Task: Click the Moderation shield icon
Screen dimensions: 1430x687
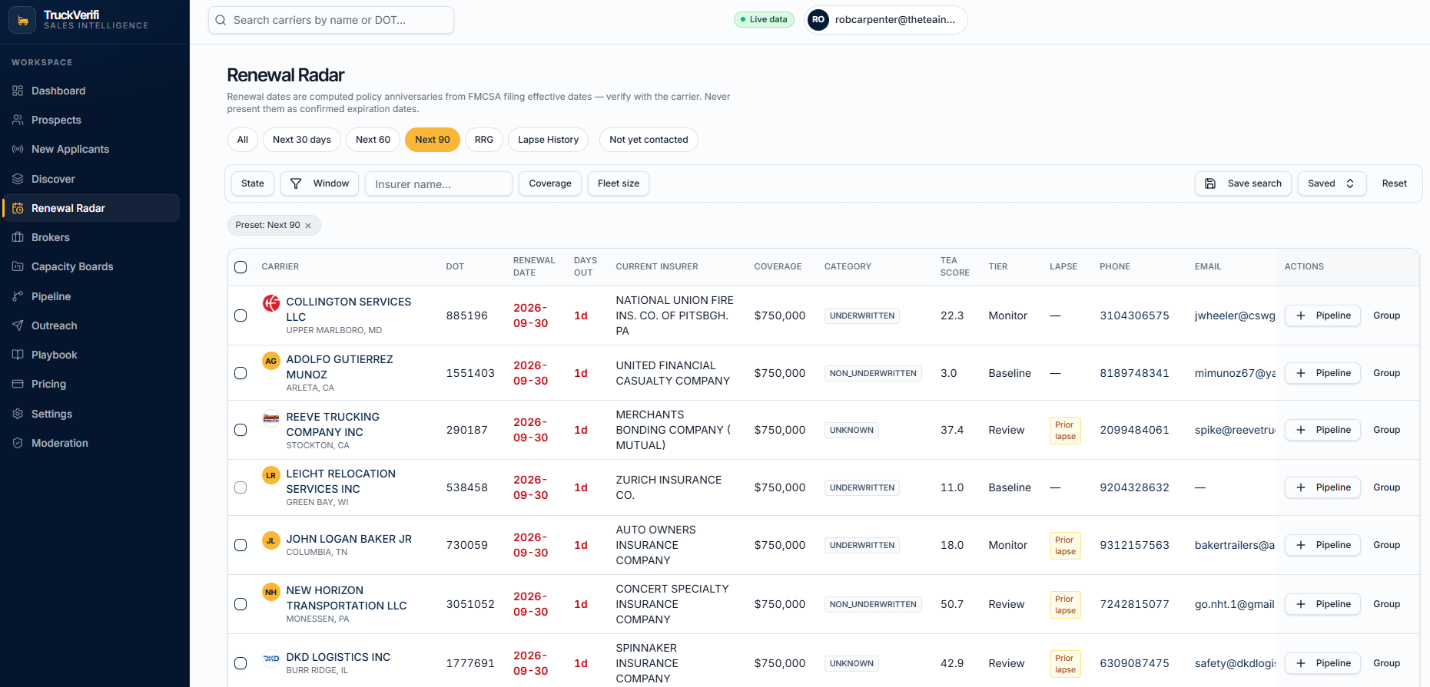Action: point(18,443)
